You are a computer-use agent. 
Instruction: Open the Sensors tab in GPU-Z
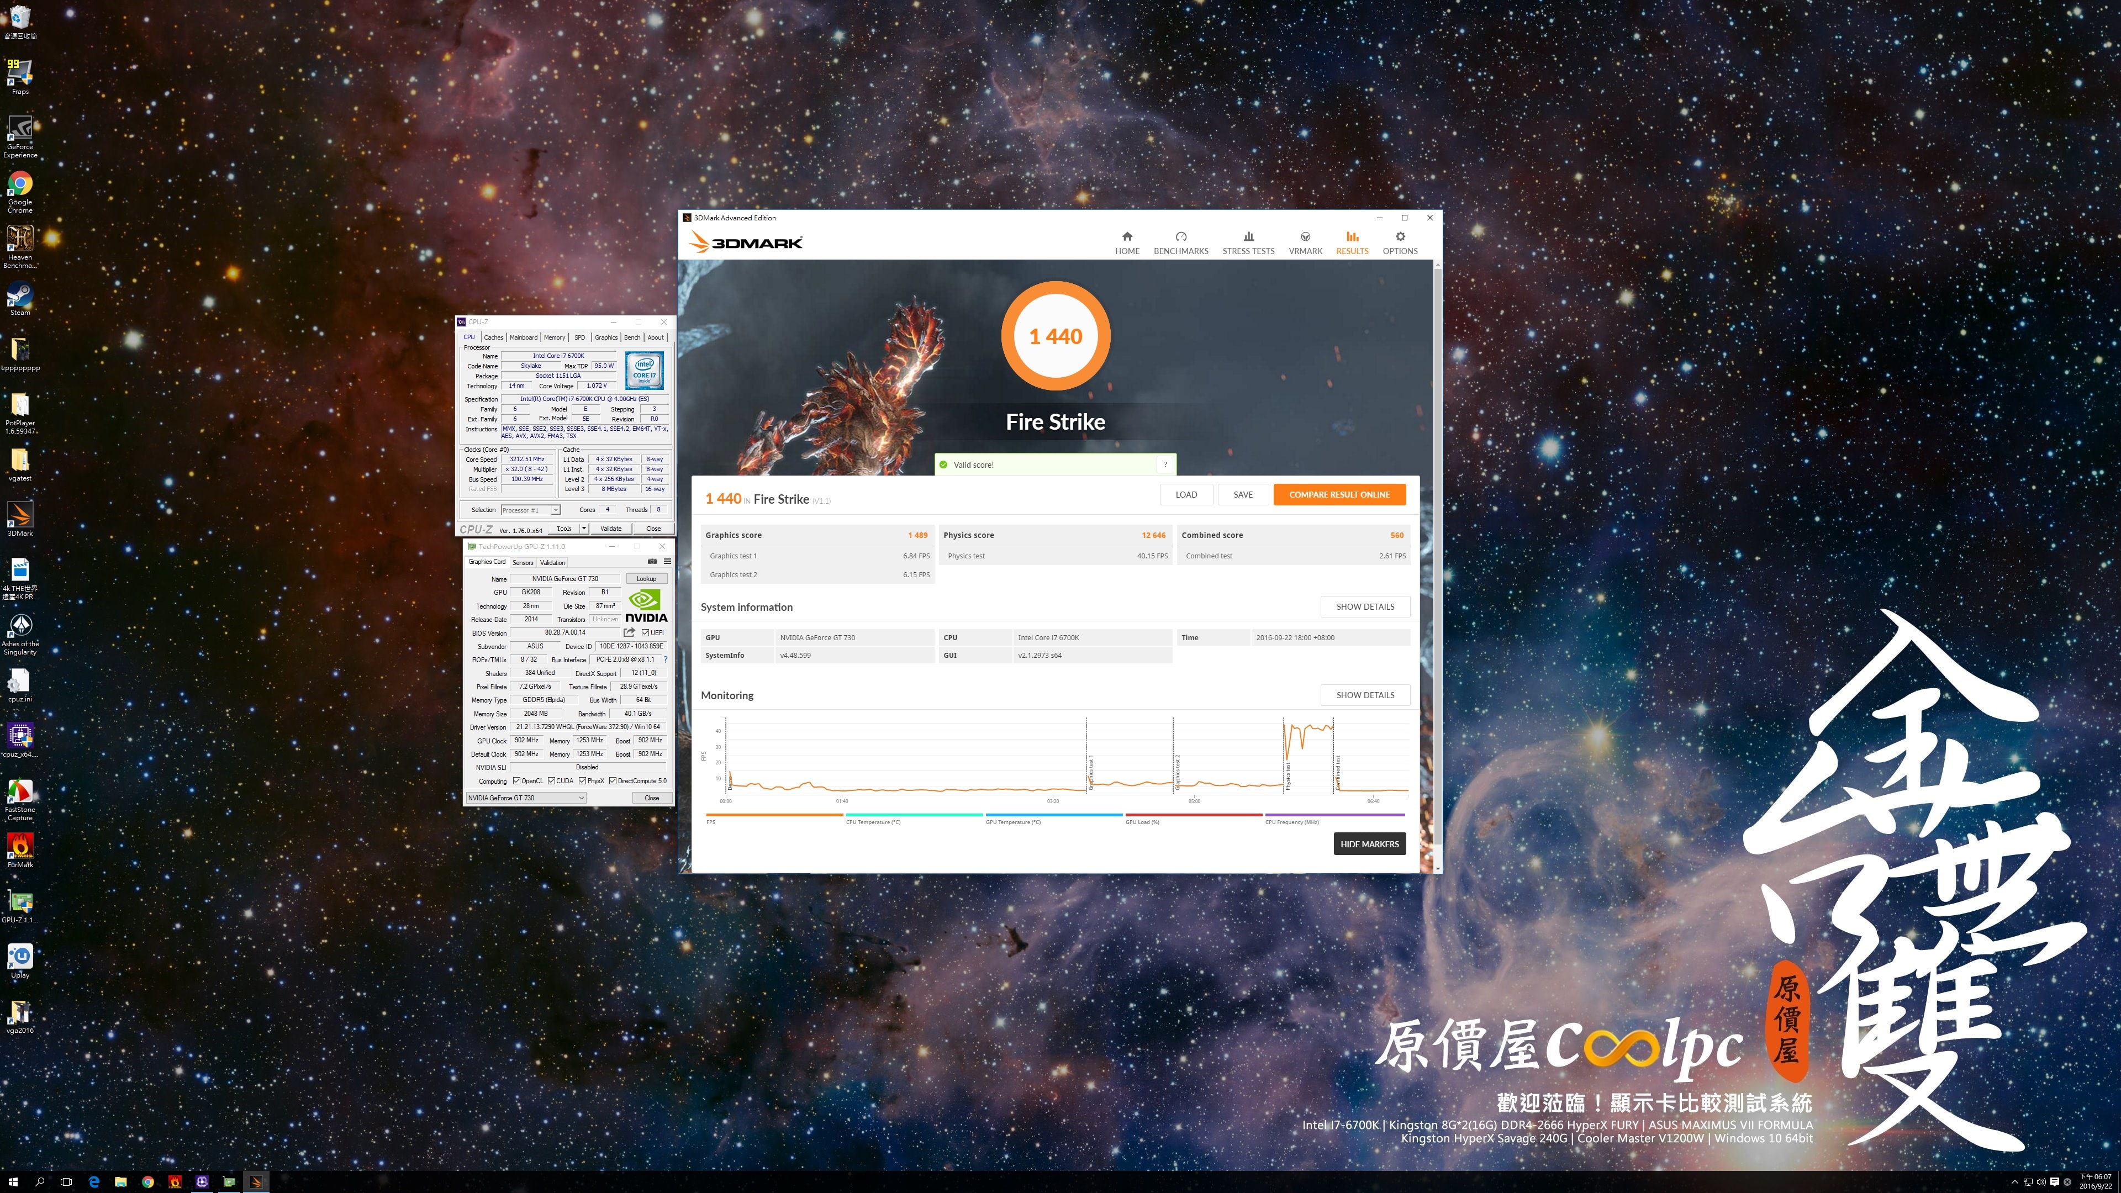click(523, 562)
